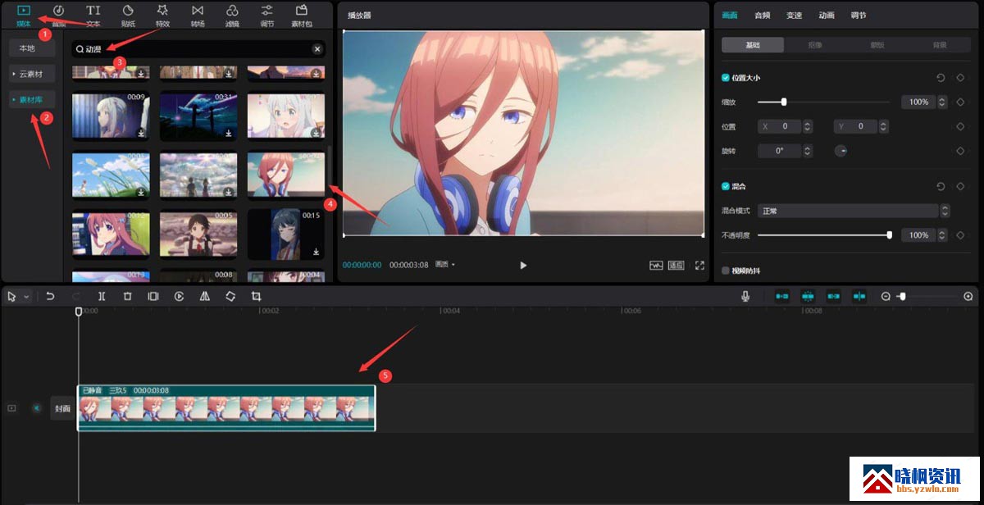Start voice recording with the microphone icon
The image size is (984, 505).
(x=746, y=296)
